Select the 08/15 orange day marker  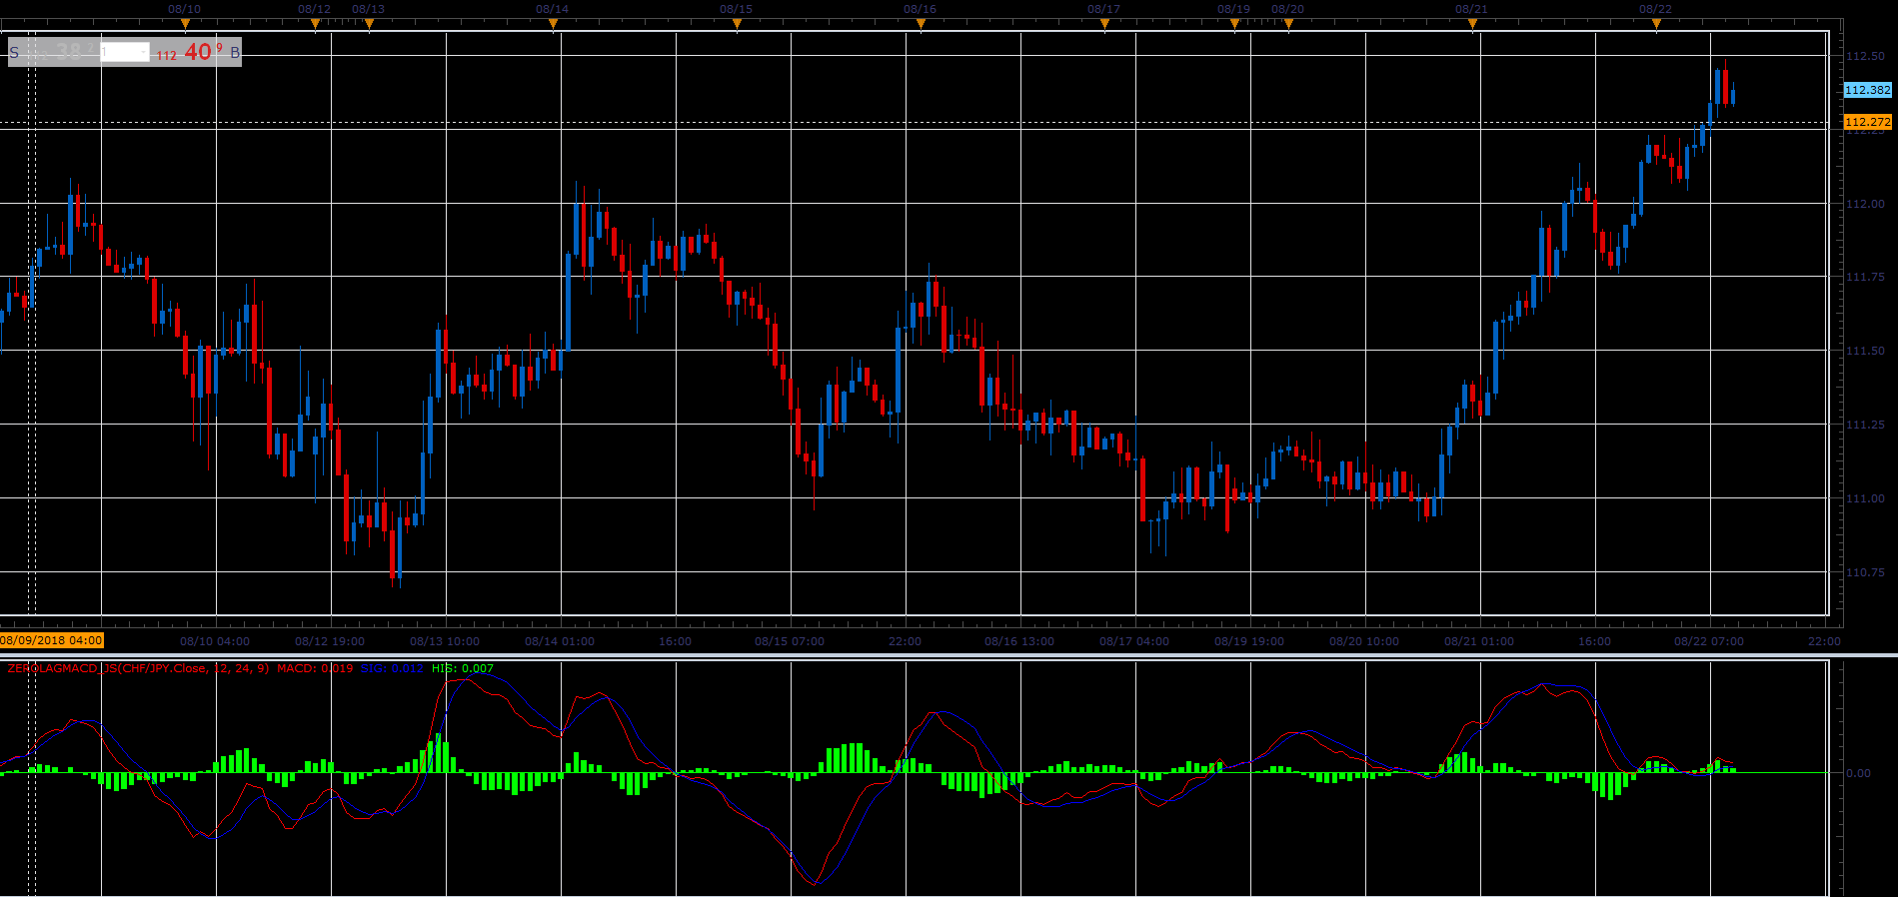pos(737,24)
